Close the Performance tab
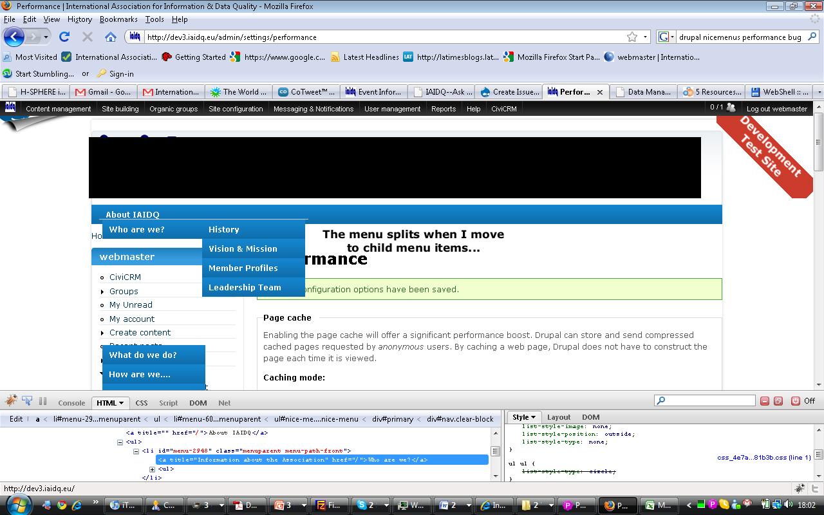This screenshot has width=824, height=515. [x=600, y=92]
